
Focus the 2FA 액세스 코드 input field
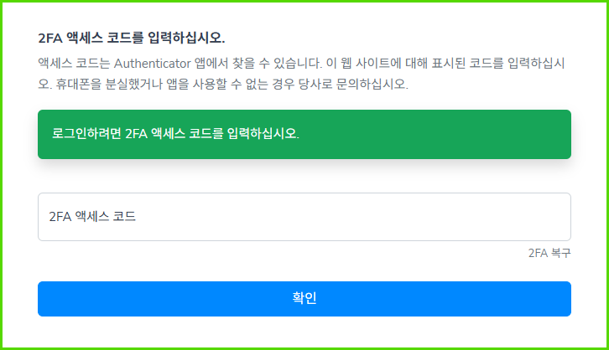pyautogui.click(x=304, y=217)
